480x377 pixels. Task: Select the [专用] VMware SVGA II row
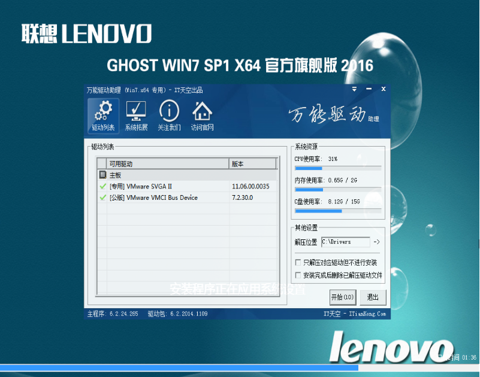[187, 186]
